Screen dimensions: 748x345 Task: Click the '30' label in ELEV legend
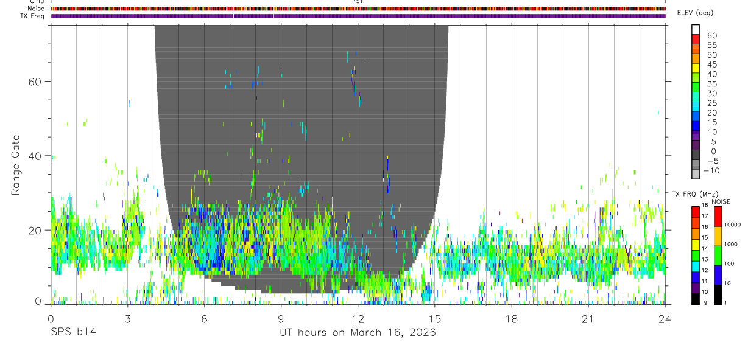pos(711,94)
